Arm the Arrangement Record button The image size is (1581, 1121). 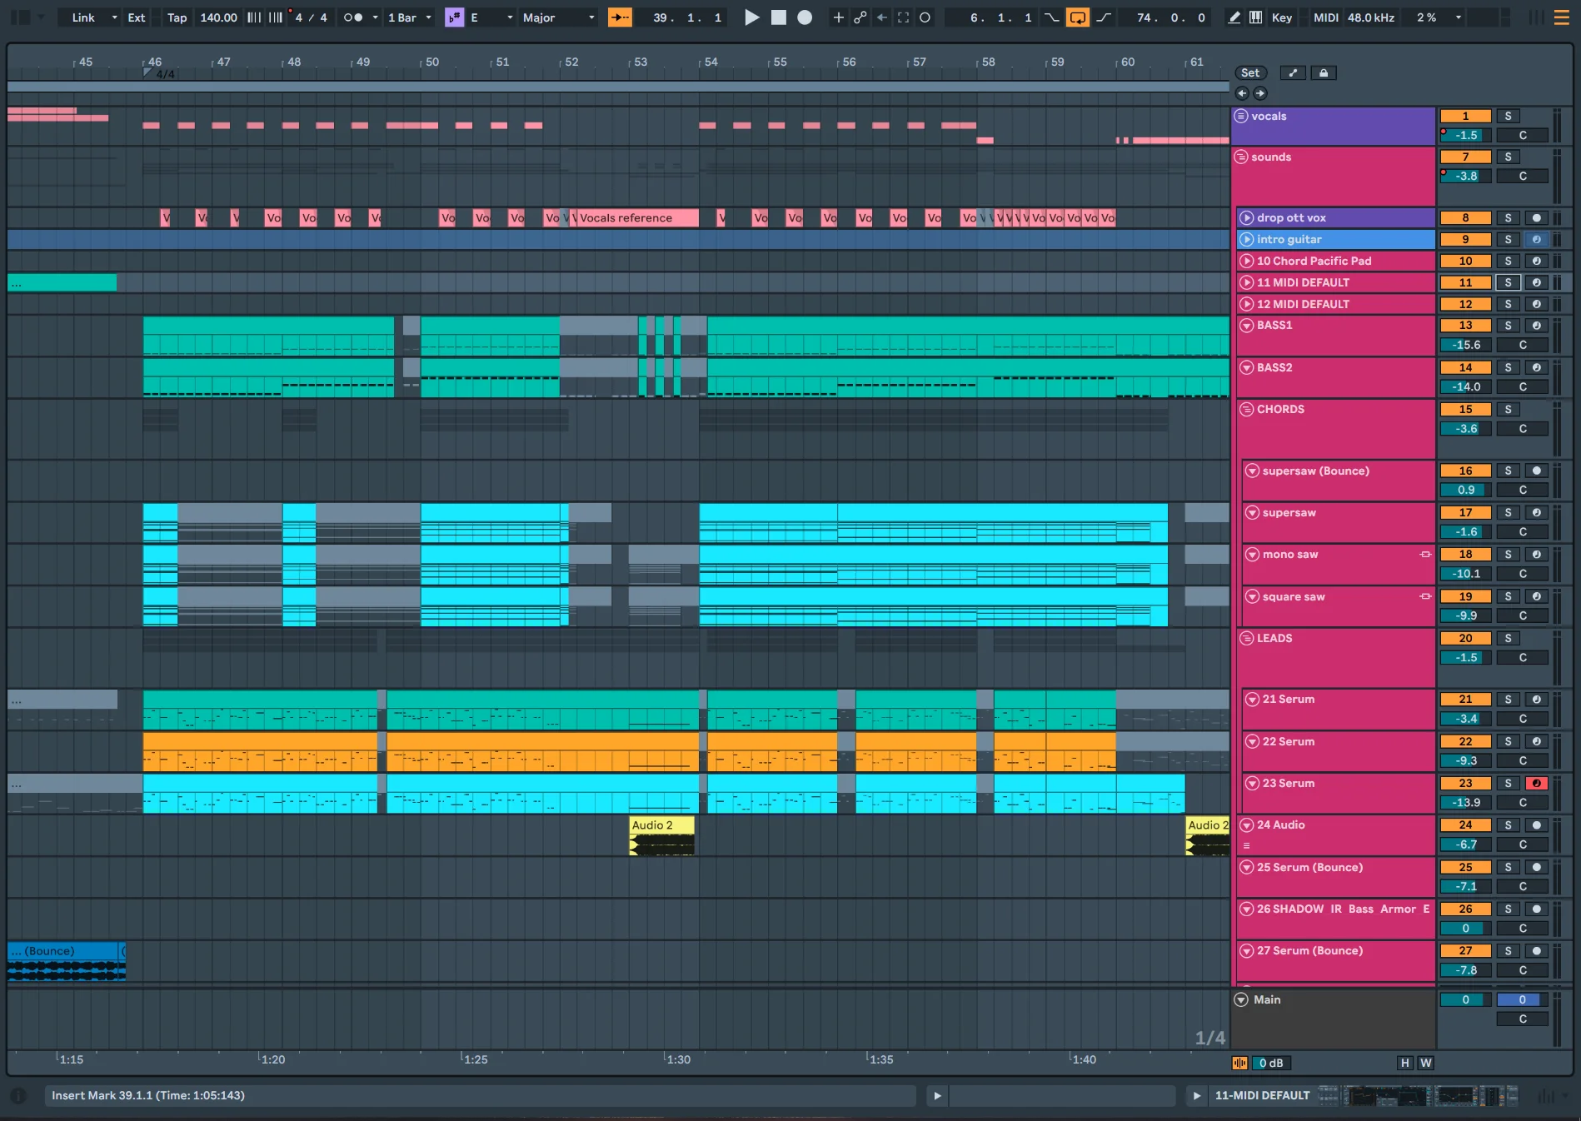click(805, 17)
